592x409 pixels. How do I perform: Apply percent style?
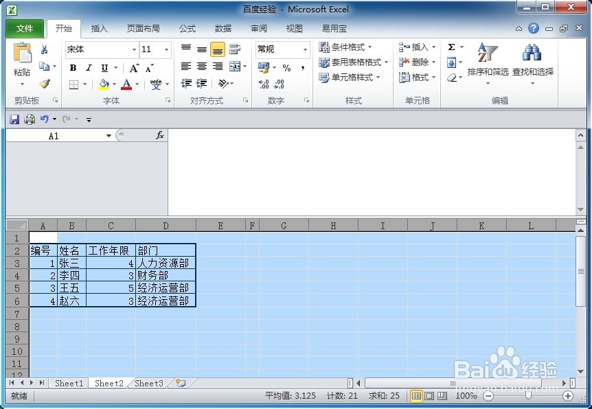pyautogui.click(x=286, y=68)
